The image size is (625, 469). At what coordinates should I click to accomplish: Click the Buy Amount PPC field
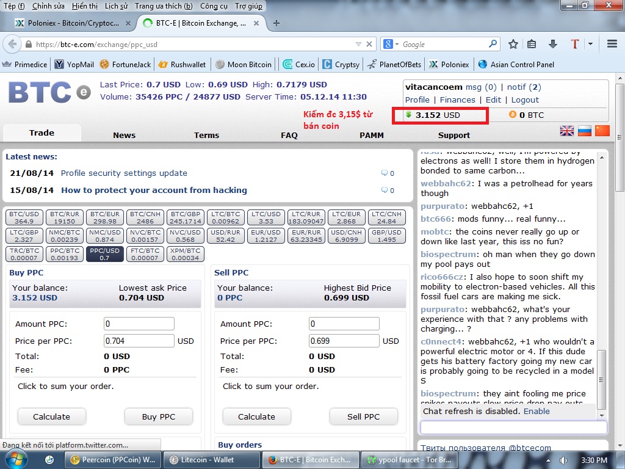coord(139,324)
